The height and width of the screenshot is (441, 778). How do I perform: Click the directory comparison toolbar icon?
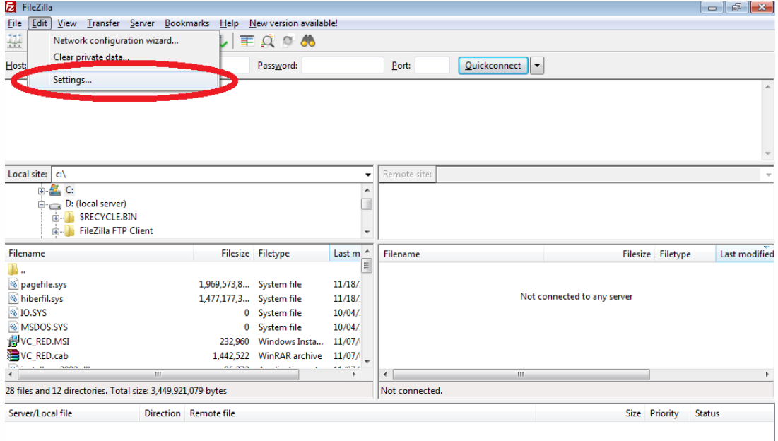(247, 41)
